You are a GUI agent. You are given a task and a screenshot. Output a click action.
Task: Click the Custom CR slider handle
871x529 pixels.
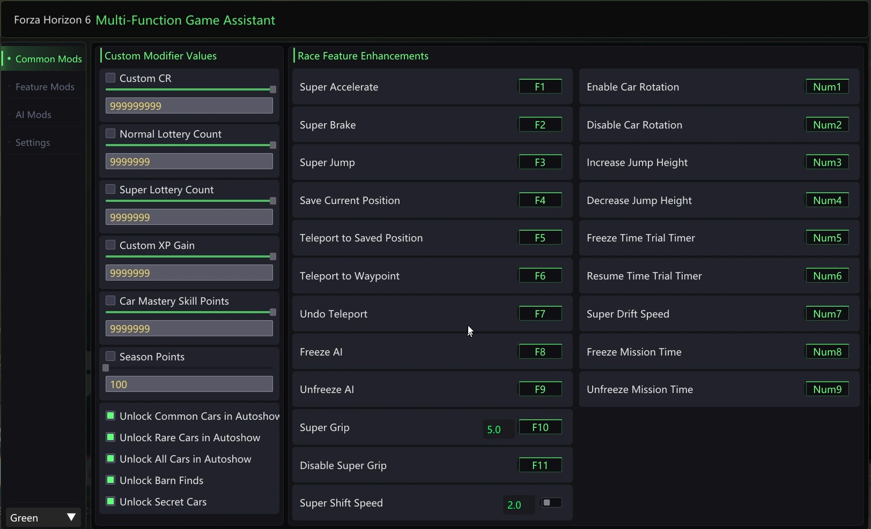coord(273,89)
